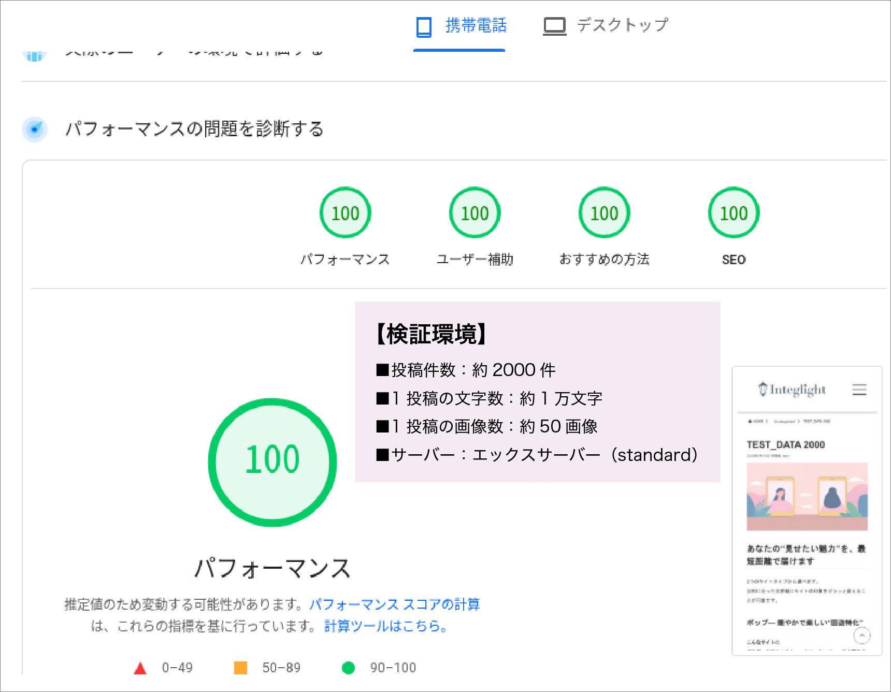Viewport: 891px width, 692px height.
Task: Select the SEO score gauge
Action: tap(734, 213)
